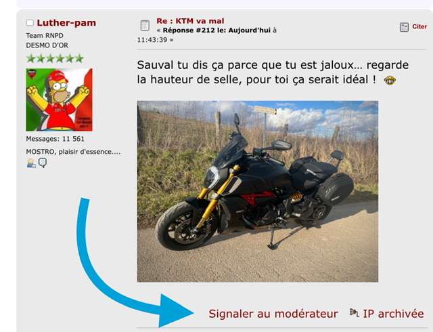Click the small icon before IP archivée
Screen dimensions: 433x332
(x=355, y=312)
